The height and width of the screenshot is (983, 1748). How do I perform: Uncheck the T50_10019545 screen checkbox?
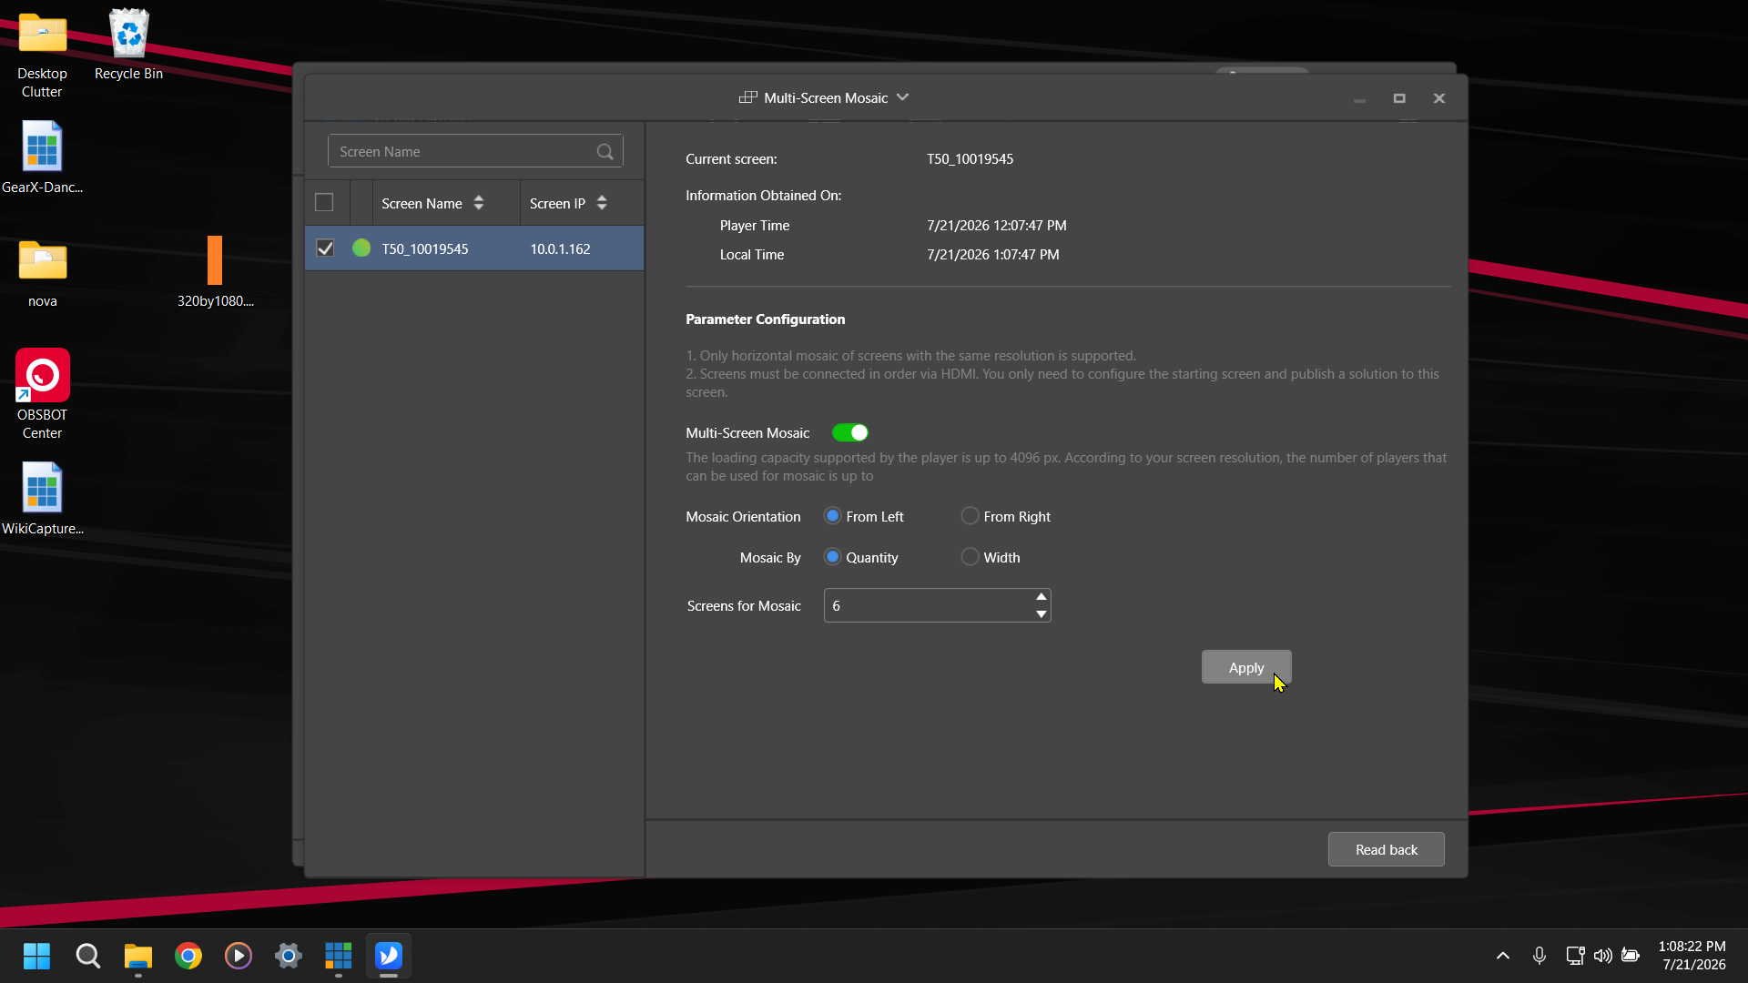(325, 248)
